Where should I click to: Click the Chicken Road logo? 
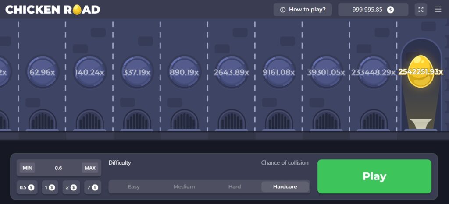point(53,10)
